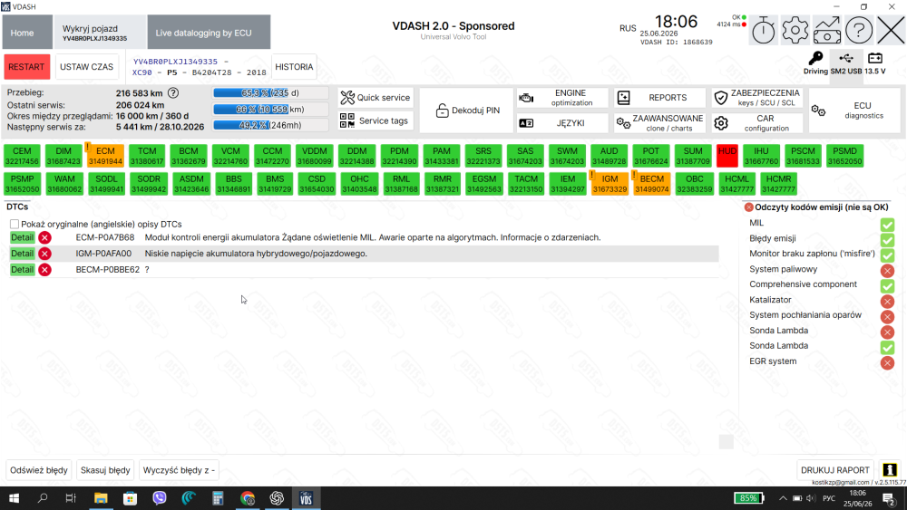907x510 pixels.
Task: Click Dekoduj PIN button
Action: (x=466, y=111)
